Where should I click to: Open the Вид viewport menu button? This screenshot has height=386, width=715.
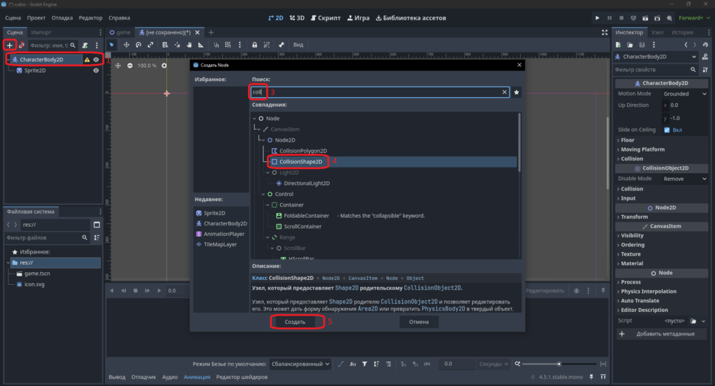tap(298, 45)
